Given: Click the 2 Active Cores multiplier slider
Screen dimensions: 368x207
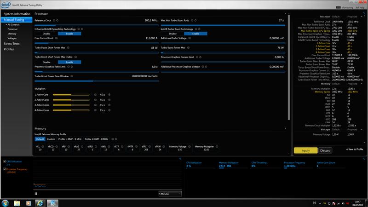Looking at the screenshot, I should pos(71,100).
